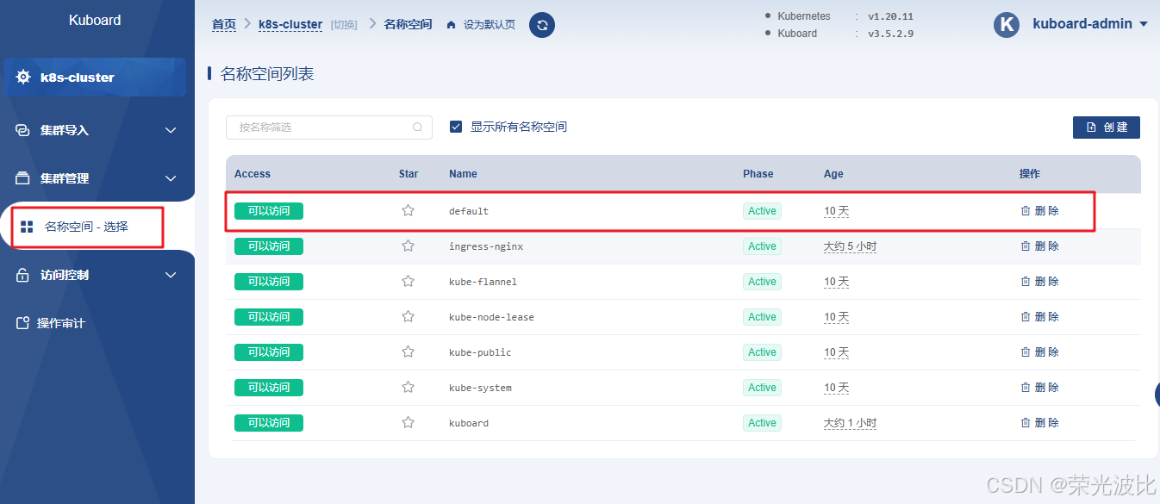Open the kube-flannel namespace name
1160x504 pixels.
point(483,282)
